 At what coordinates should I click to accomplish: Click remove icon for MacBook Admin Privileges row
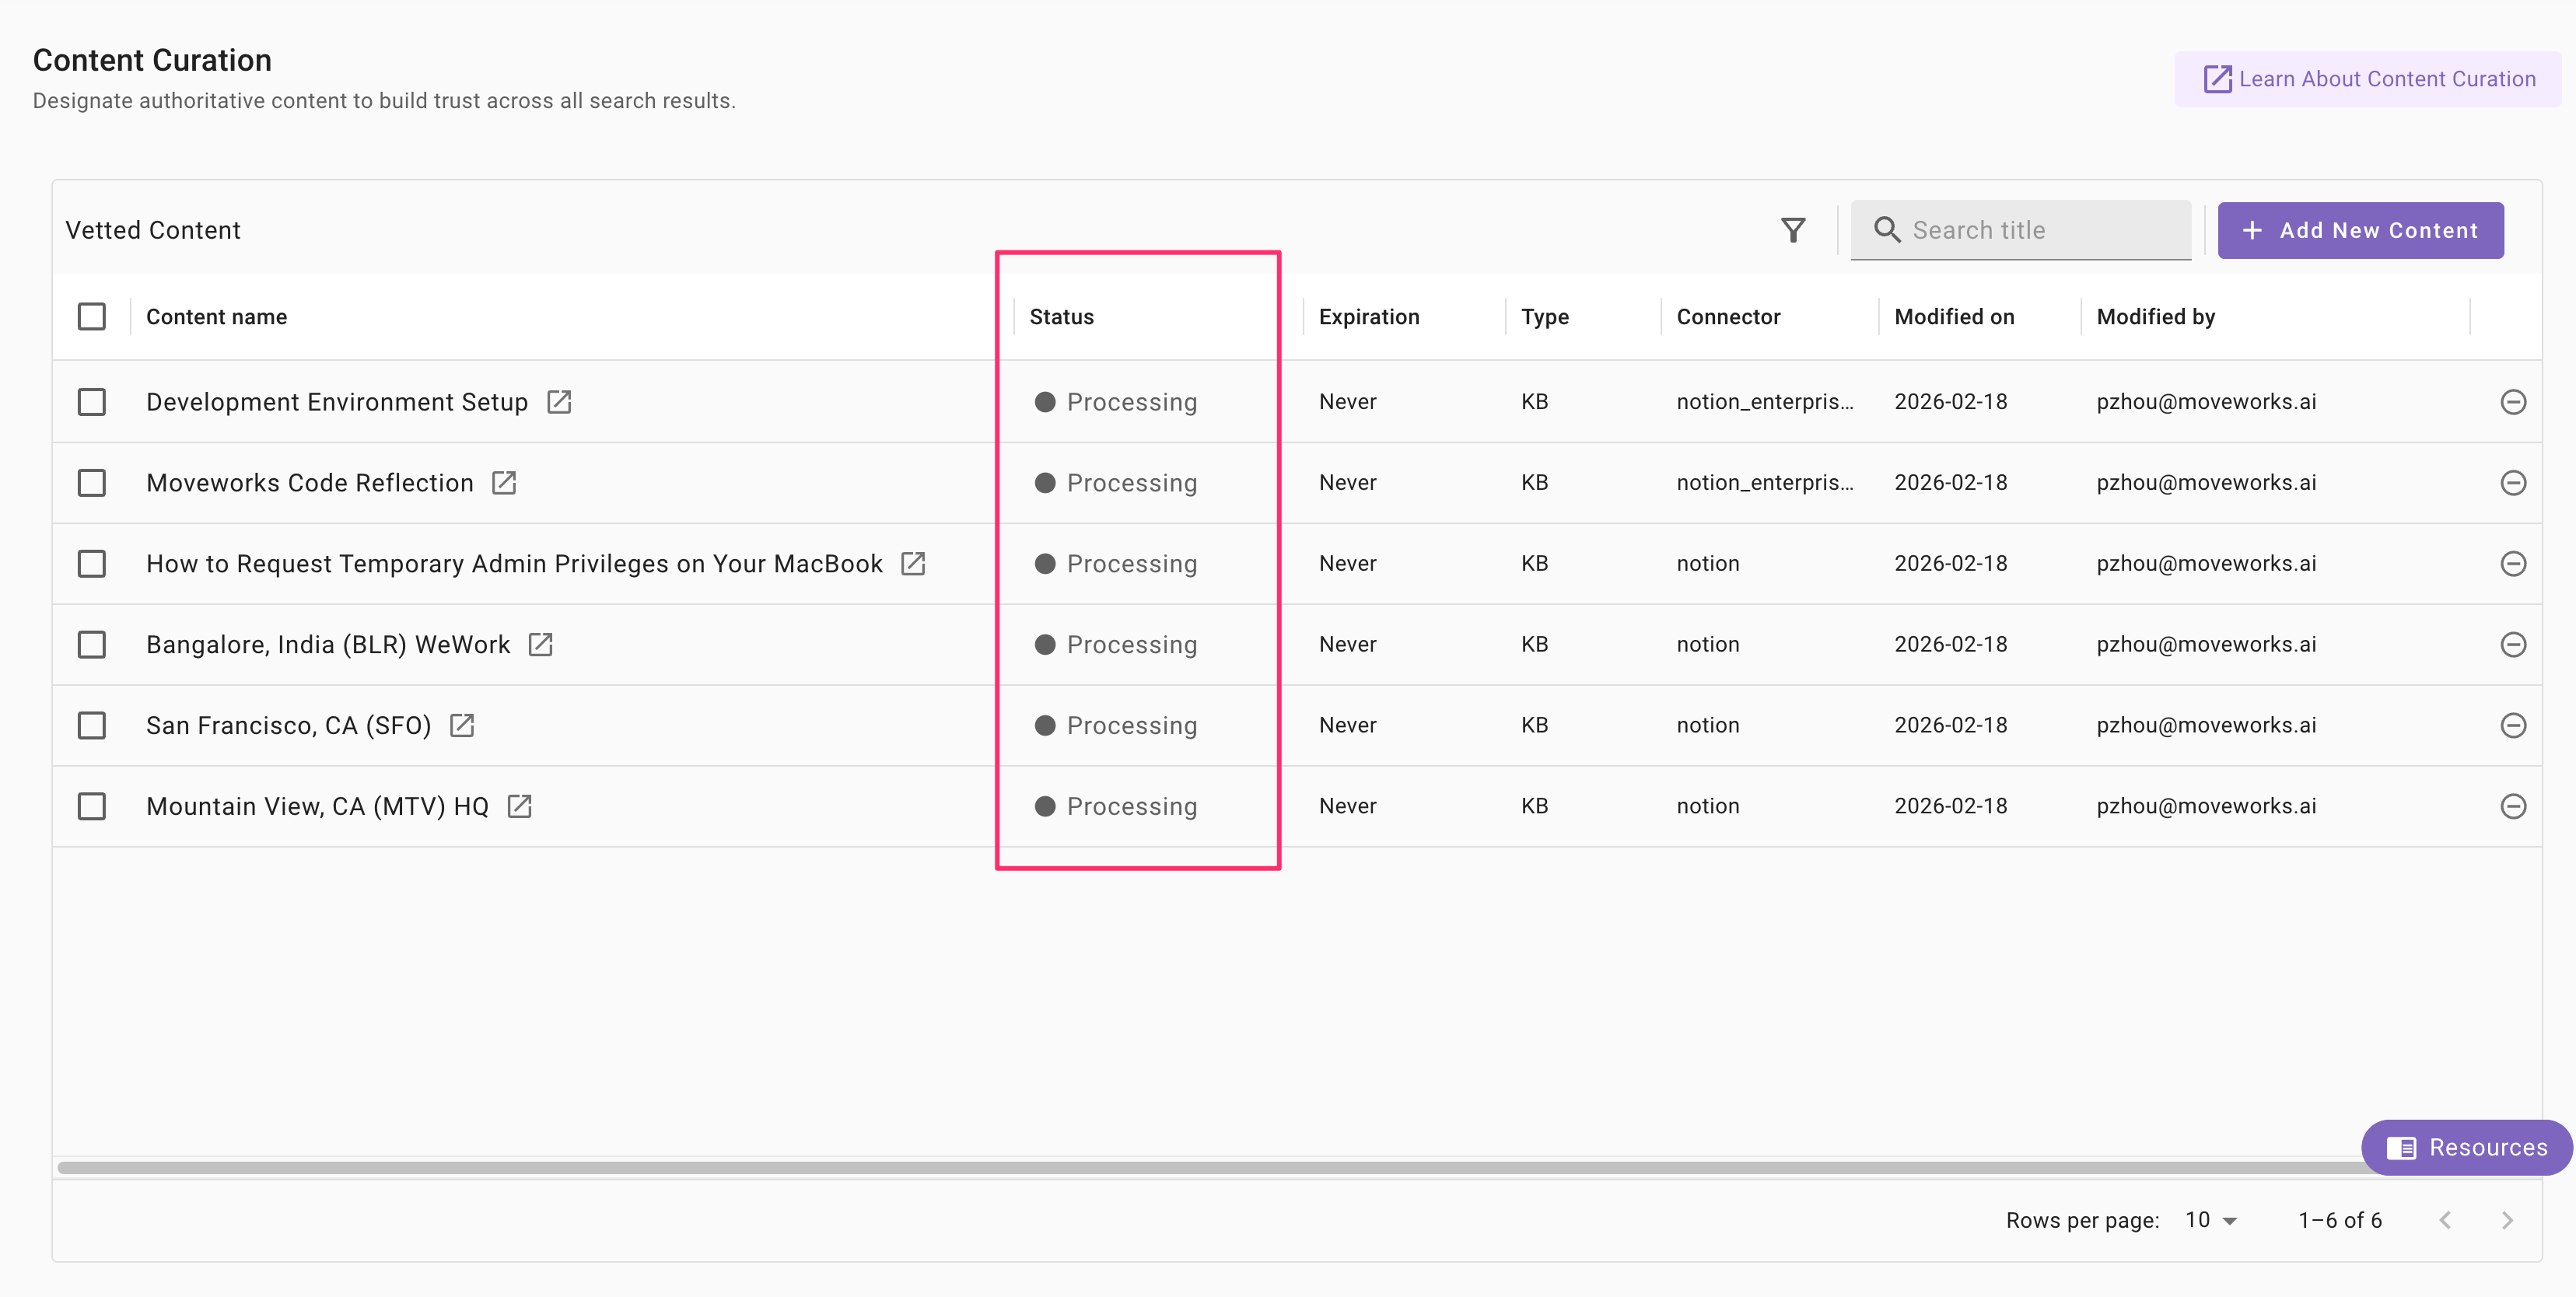2513,564
